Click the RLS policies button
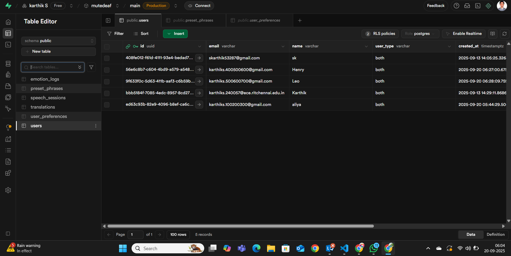Screen dimensions: 511x256 click(380, 34)
